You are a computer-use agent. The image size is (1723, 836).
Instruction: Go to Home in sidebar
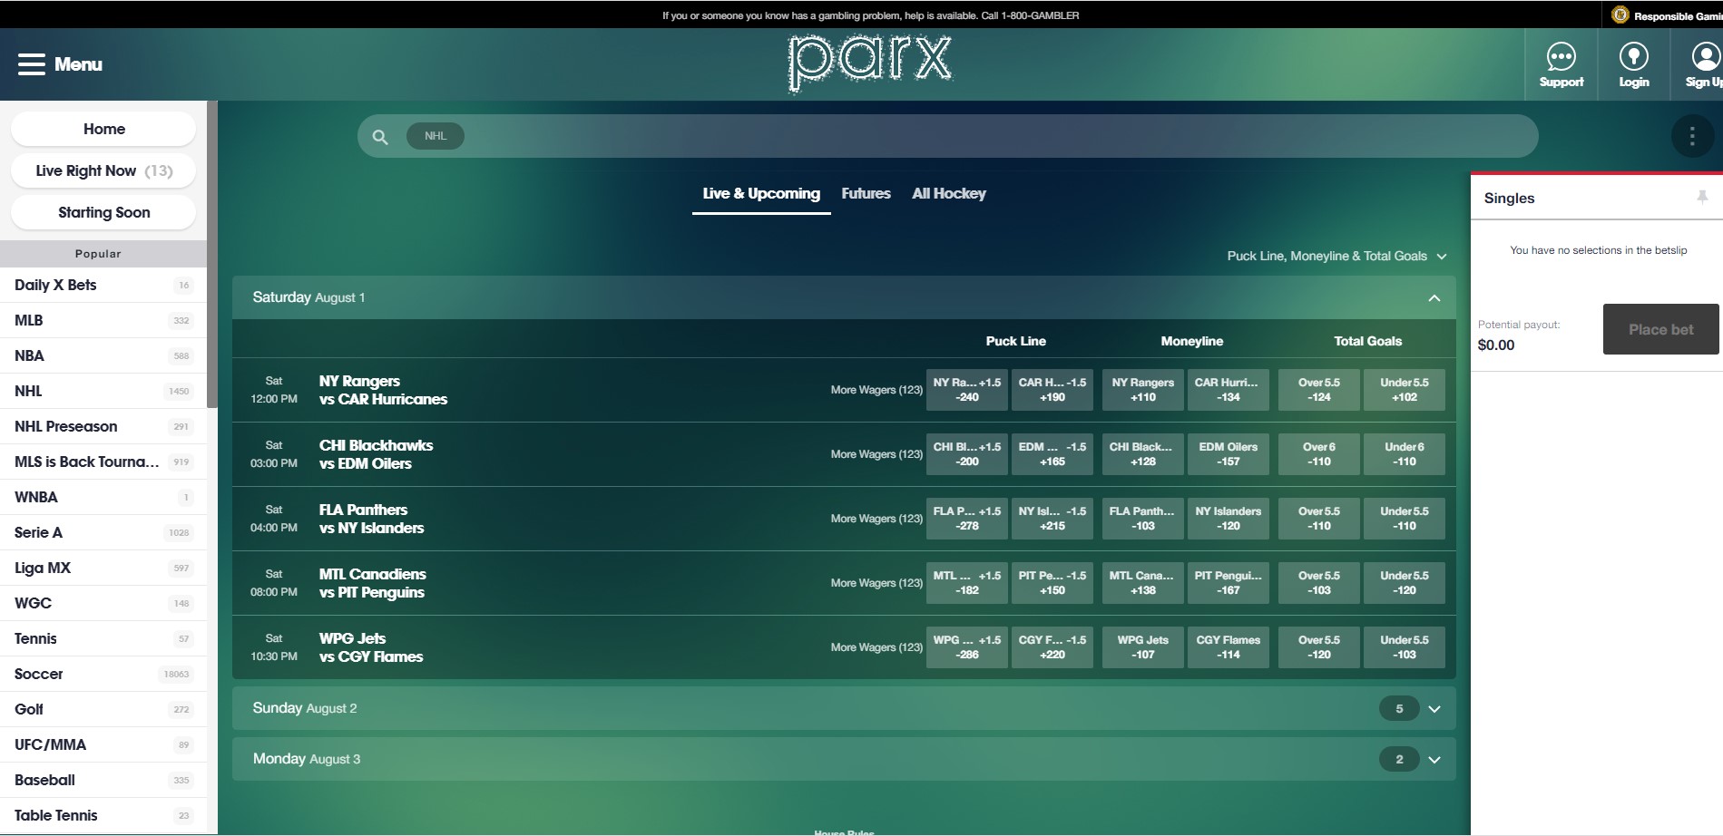click(x=103, y=129)
